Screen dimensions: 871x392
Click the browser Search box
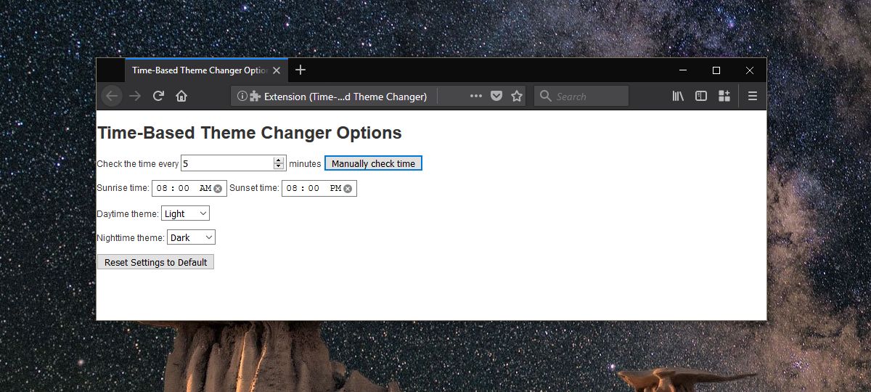581,96
